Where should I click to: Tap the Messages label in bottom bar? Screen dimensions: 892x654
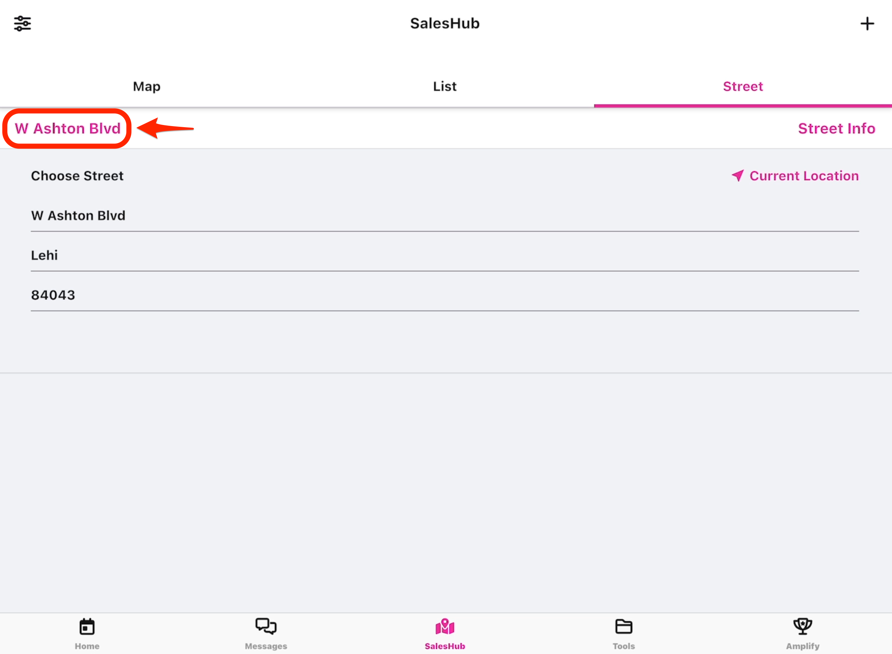pyautogui.click(x=266, y=646)
